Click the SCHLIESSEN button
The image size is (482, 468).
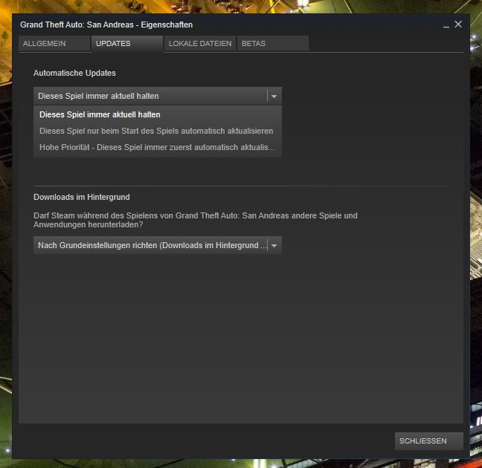pyautogui.click(x=429, y=441)
